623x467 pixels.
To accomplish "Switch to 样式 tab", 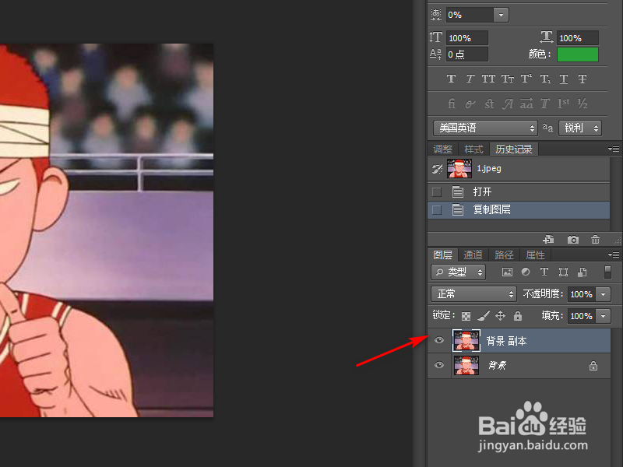I will click(473, 149).
